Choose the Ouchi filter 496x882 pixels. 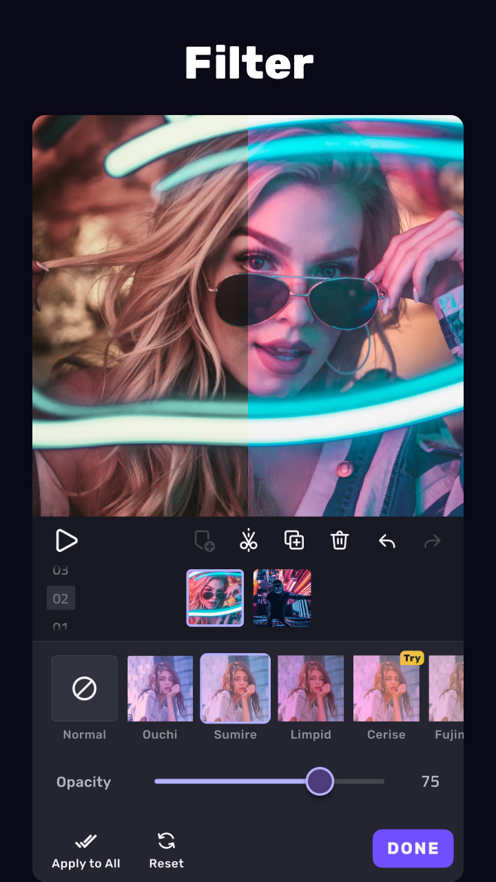click(x=160, y=688)
